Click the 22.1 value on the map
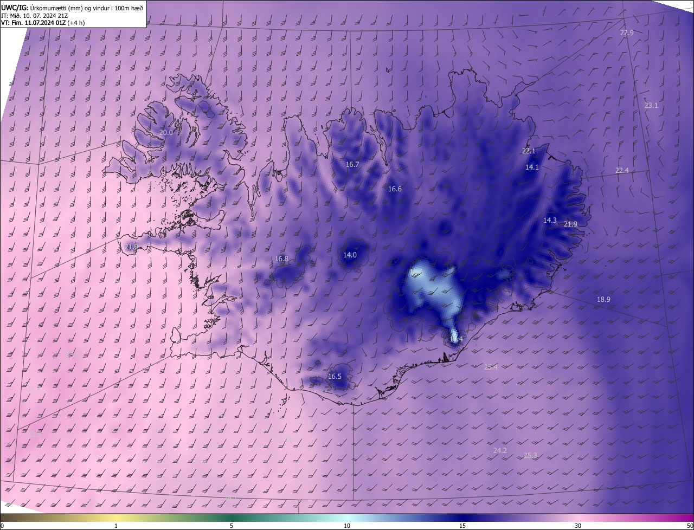The image size is (694, 530). pyautogui.click(x=529, y=151)
